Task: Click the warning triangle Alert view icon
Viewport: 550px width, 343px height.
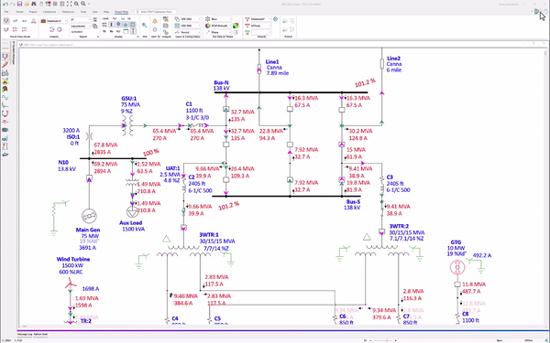Action: [155, 21]
